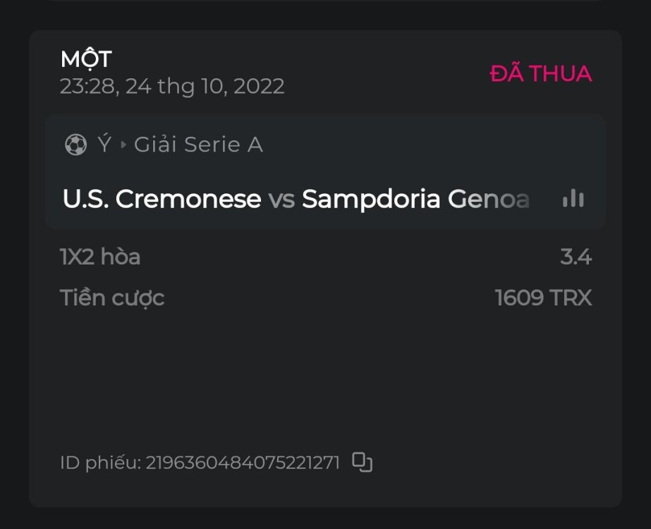Image resolution: width=651 pixels, height=529 pixels.
Task: Click the ĐÃ THUA status label
Action: point(540,73)
